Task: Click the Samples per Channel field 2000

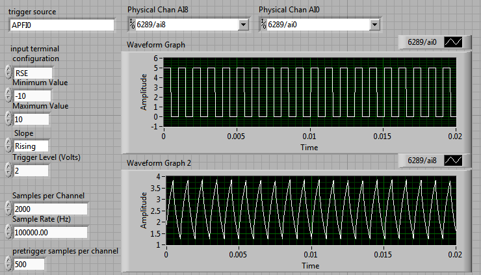Action: coord(51,209)
